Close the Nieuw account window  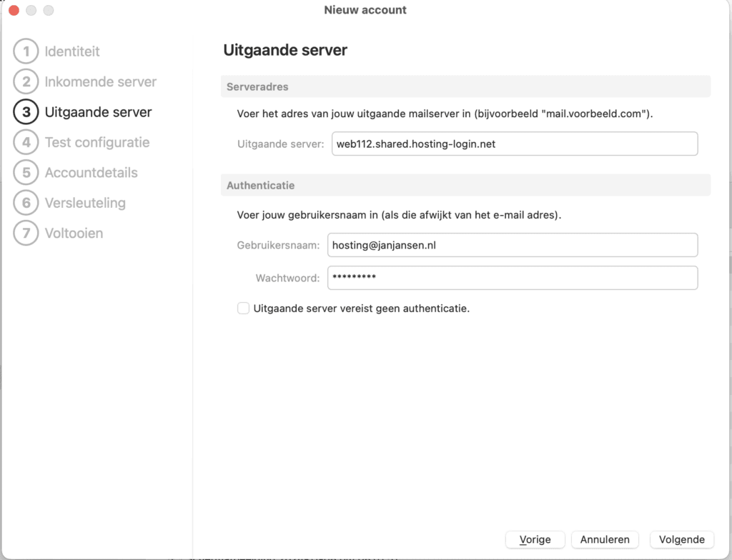point(14,11)
